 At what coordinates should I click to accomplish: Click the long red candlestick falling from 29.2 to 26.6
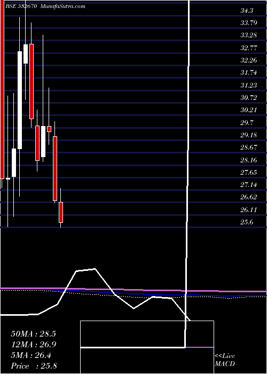pyautogui.click(x=55, y=168)
